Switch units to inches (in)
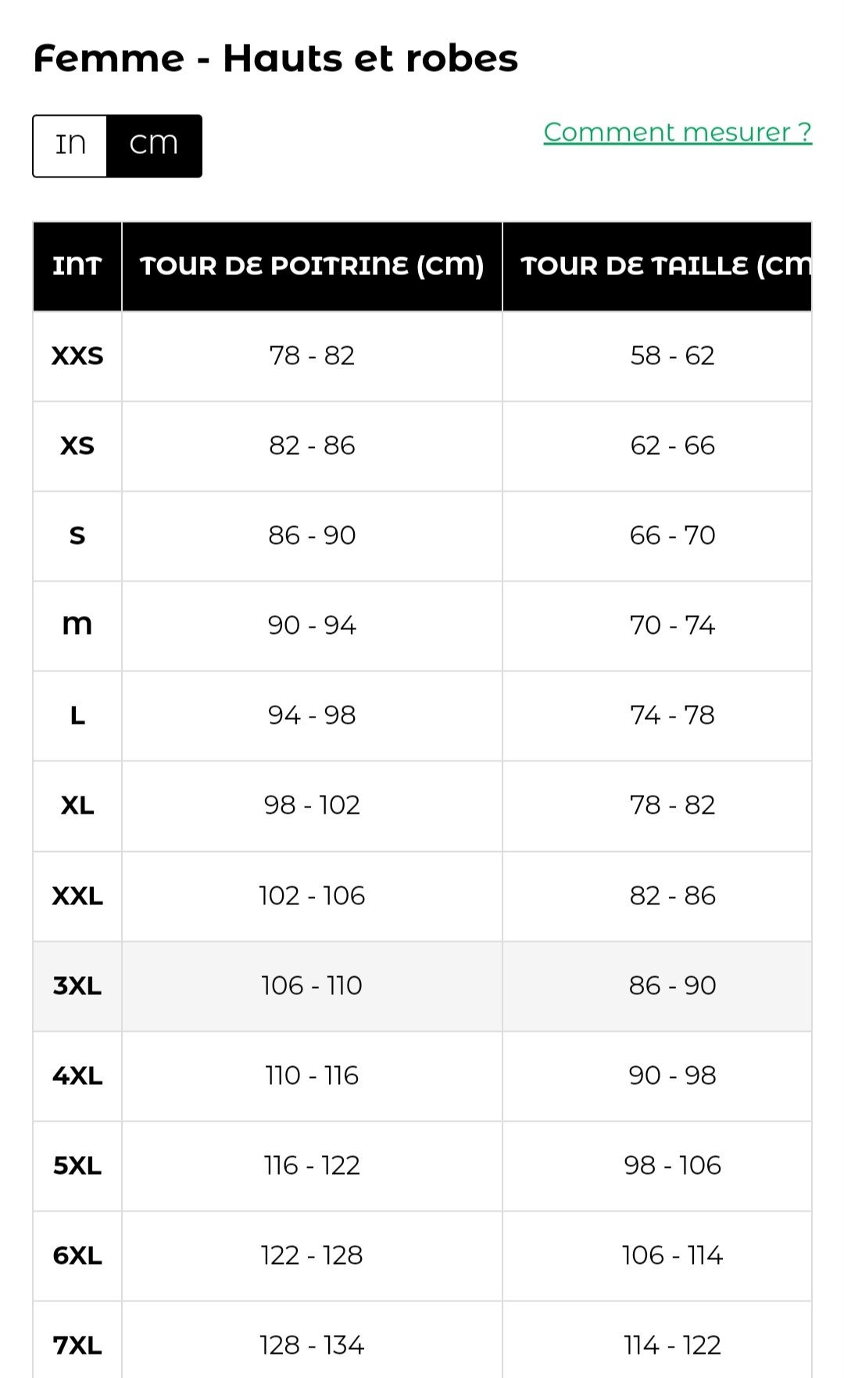Screen dimensions: 844x1378 click(70, 145)
